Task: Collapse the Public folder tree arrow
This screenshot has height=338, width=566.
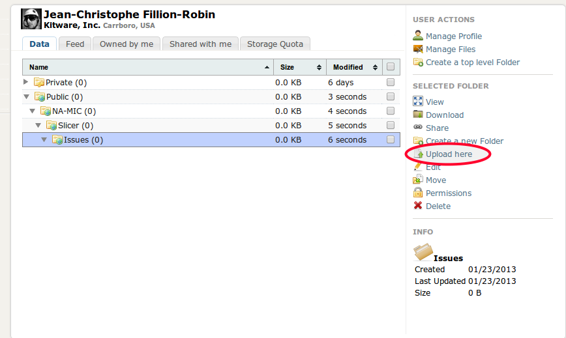Action: pos(26,97)
